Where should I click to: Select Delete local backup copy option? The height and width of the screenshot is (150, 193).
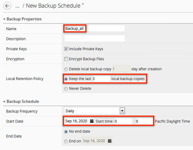pos(66,69)
